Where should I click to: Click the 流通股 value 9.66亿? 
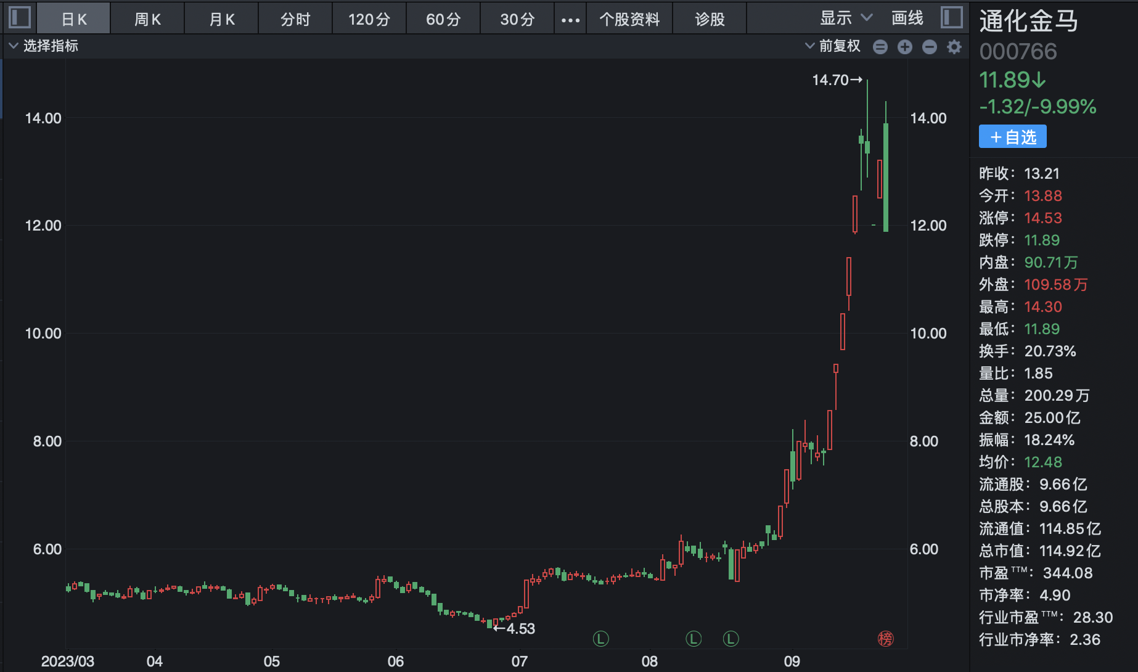pyautogui.click(x=1063, y=485)
